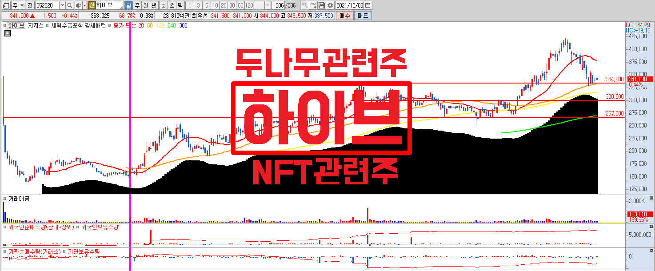
Task: Click the chart layout icon at toolbar start
Action: [x=6, y=5]
